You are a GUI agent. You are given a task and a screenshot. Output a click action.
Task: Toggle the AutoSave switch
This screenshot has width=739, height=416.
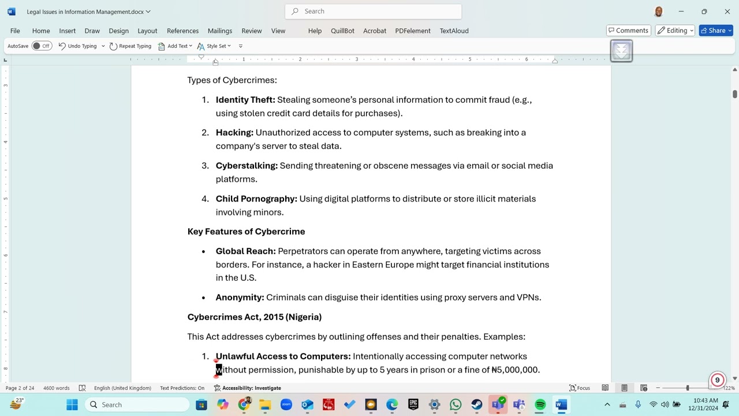click(x=42, y=46)
